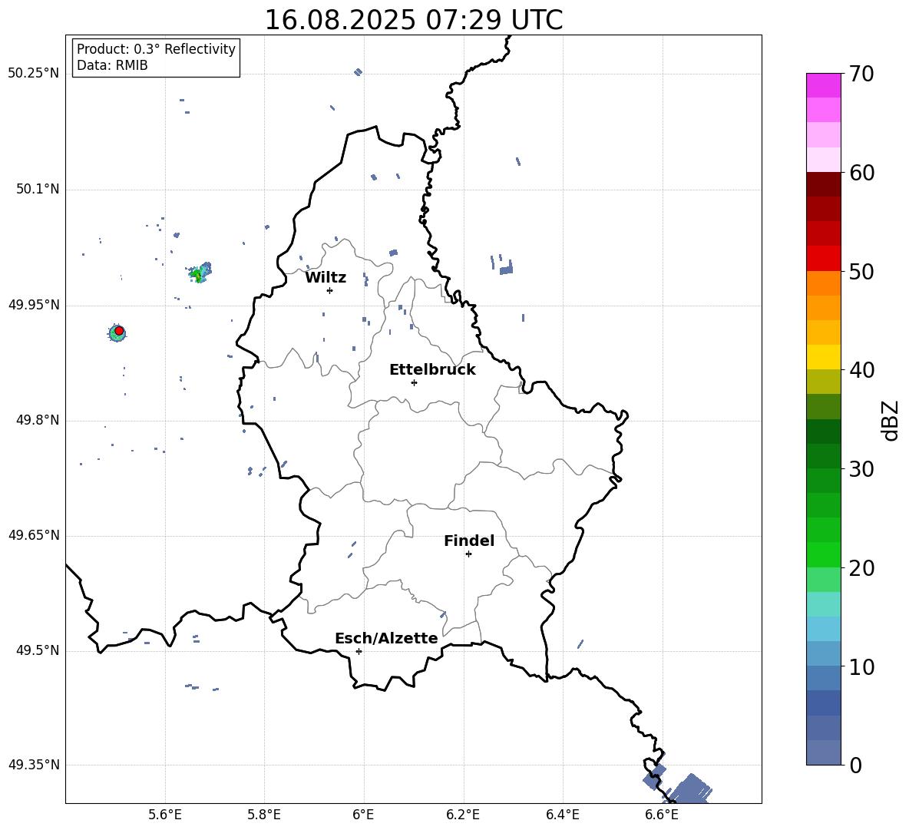Image resolution: width=909 pixels, height=830 pixels.
Task: Click the magenta 70 dBZ colorbar segment
Action: pyautogui.click(x=823, y=85)
